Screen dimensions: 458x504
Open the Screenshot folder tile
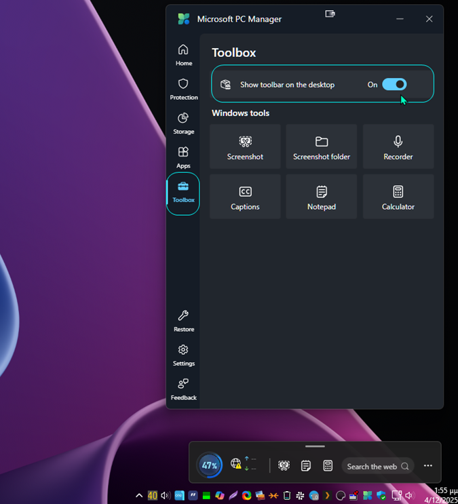[x=322, y=147]
